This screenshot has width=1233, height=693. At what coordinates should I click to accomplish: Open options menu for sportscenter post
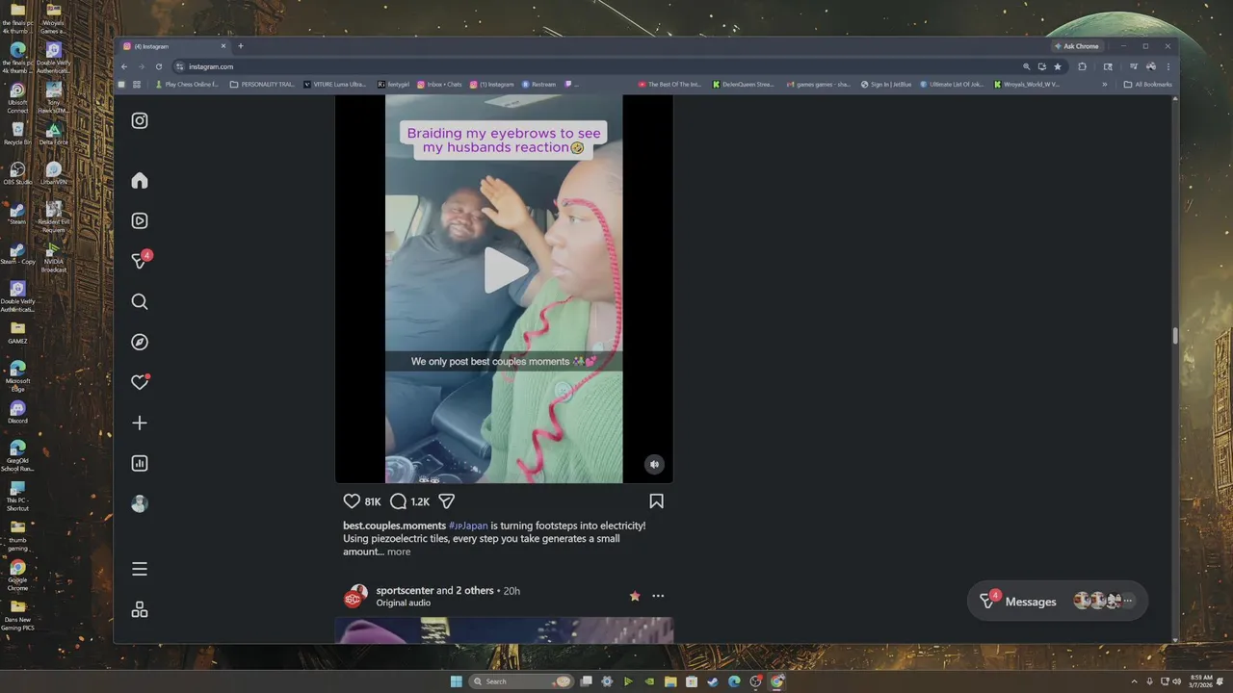[x=658, y=596]
